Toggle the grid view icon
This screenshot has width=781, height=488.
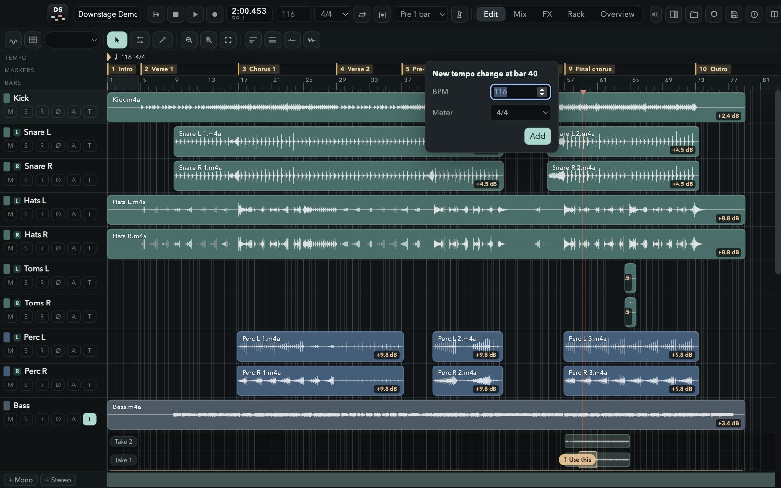(33, 40)
